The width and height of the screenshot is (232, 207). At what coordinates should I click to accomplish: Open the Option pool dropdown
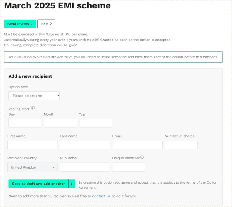click(x=34, y=96)
